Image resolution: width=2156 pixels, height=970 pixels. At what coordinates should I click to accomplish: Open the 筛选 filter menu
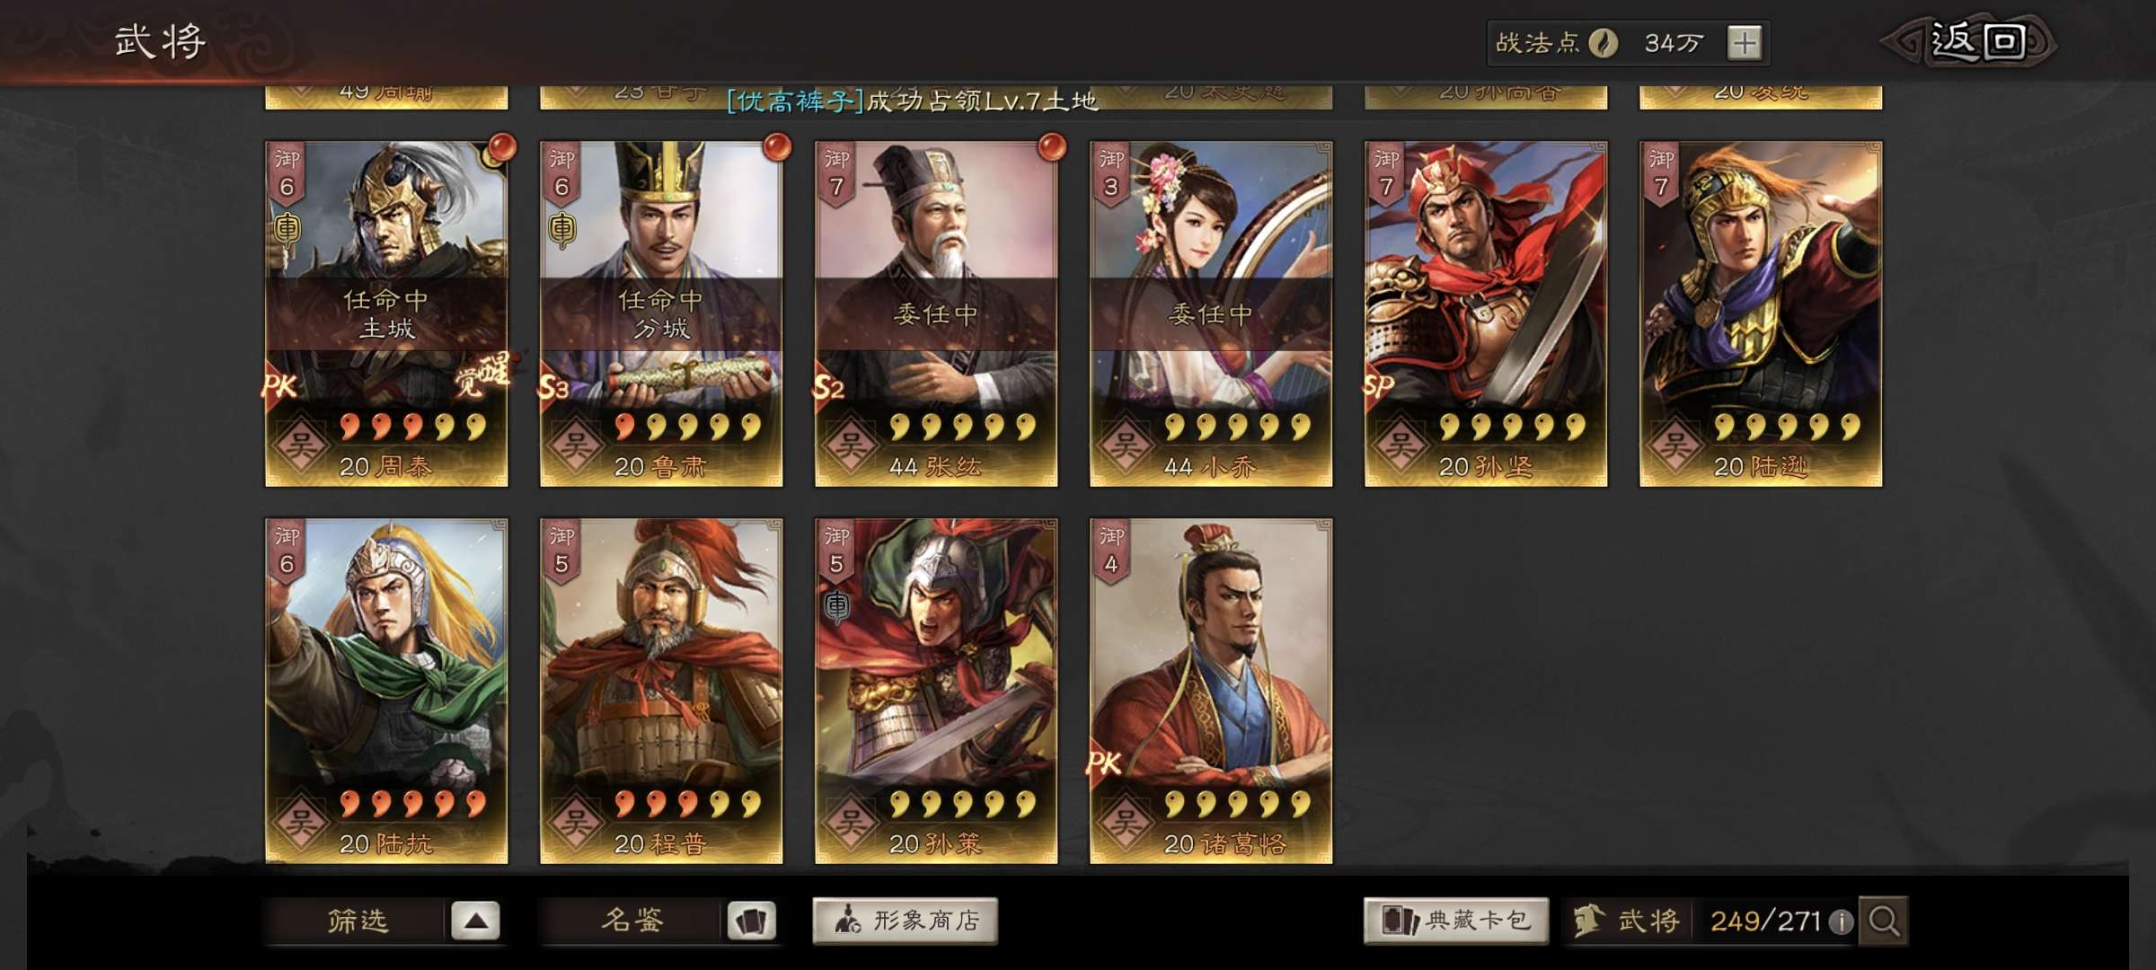click(x=357, y=921)
